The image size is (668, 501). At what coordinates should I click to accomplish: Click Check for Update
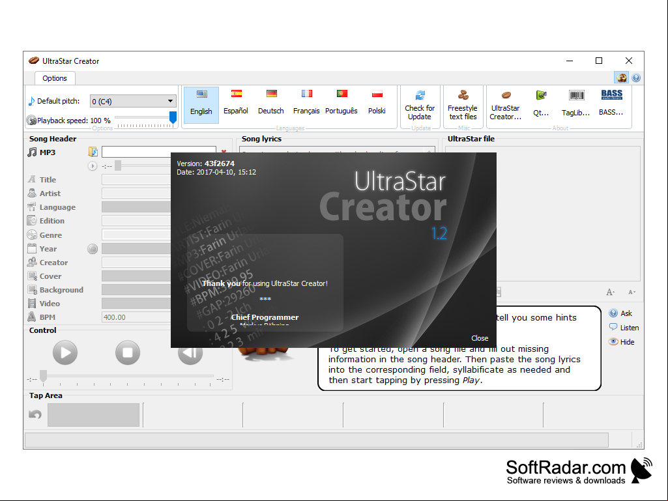(420, 106)
